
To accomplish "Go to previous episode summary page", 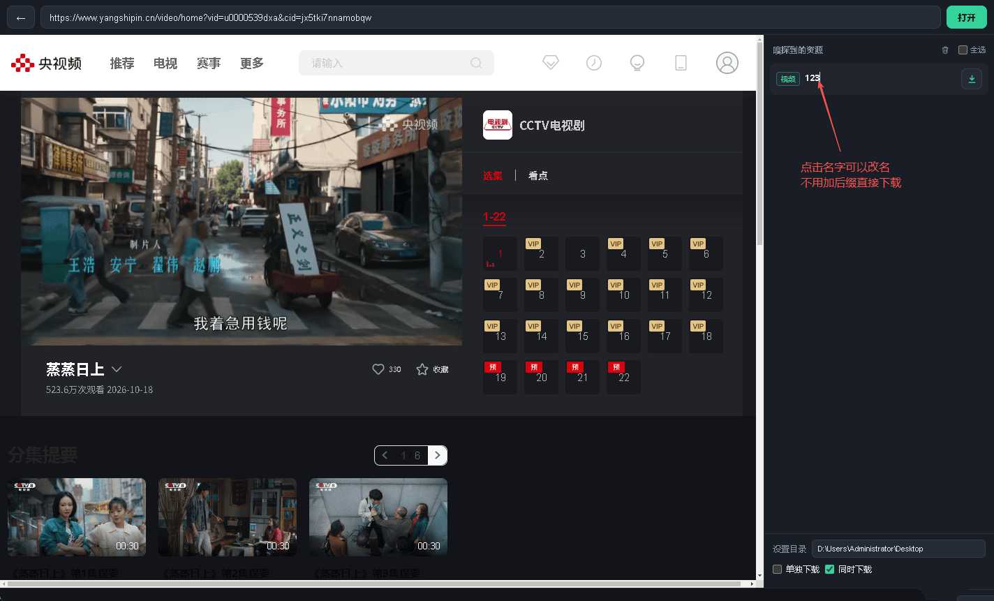I will (x=385, y=455).
